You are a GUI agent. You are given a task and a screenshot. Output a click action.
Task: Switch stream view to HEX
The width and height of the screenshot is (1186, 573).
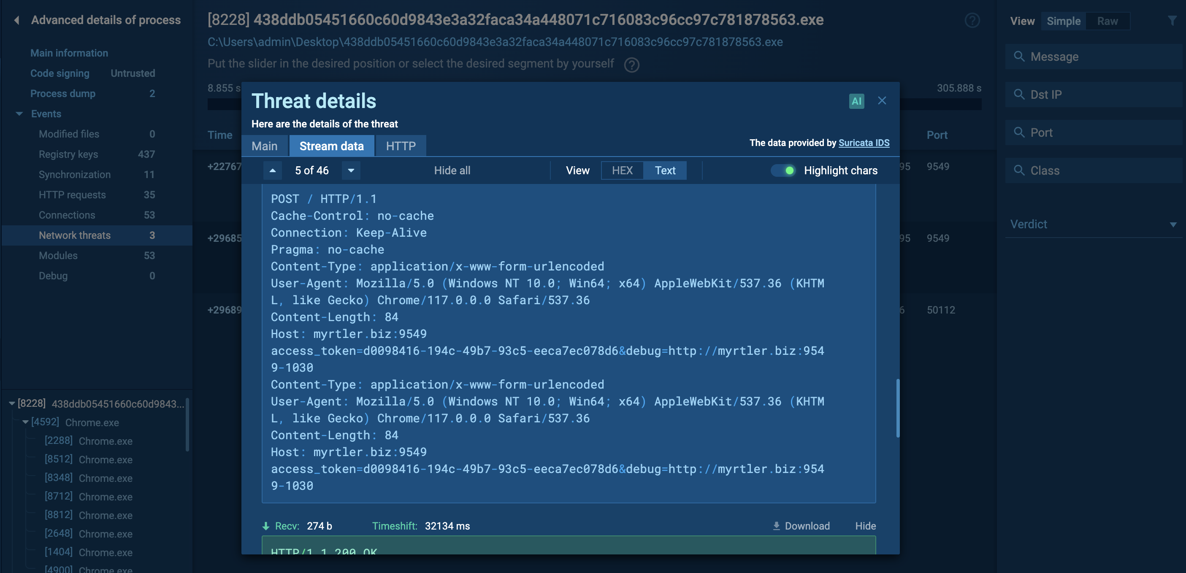[622, 170]
